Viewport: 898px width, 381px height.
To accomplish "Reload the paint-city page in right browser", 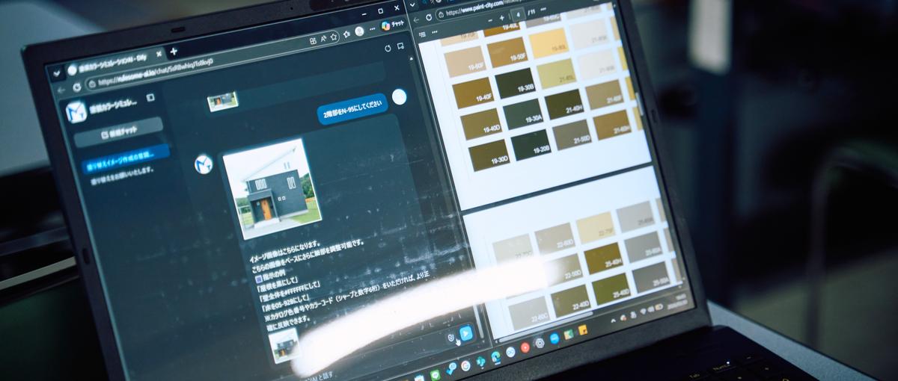I will pos(429,16).
